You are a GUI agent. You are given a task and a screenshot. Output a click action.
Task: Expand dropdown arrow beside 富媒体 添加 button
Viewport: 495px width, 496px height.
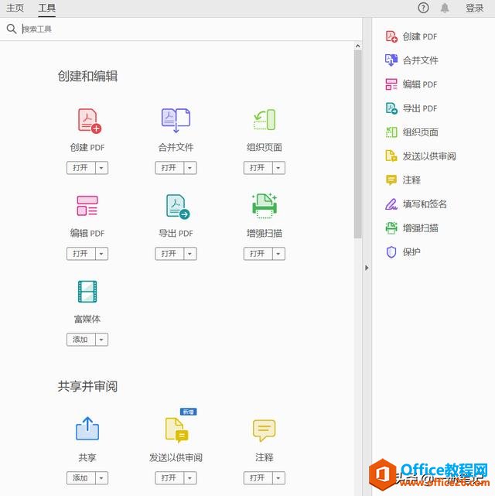click(x=101, y=340)
